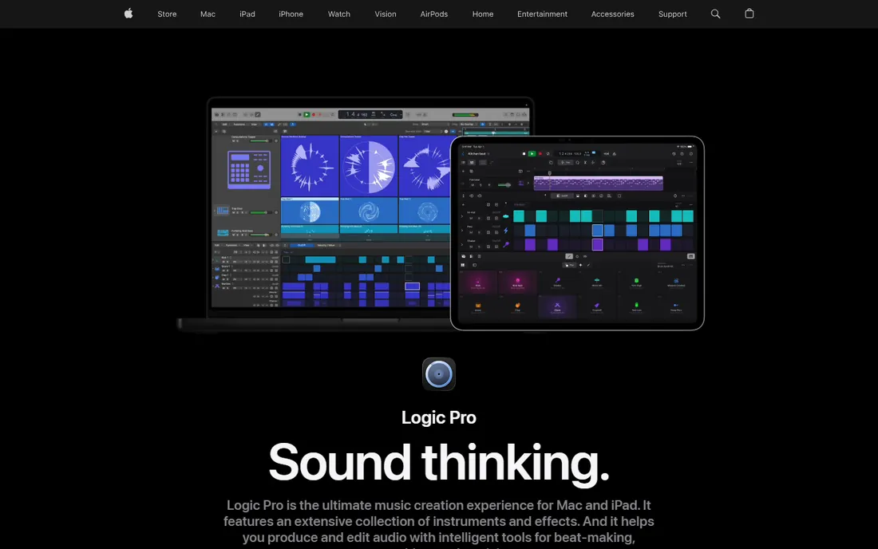
Task: Open the AirPods navigation link
Action: [x=434, y=14]
